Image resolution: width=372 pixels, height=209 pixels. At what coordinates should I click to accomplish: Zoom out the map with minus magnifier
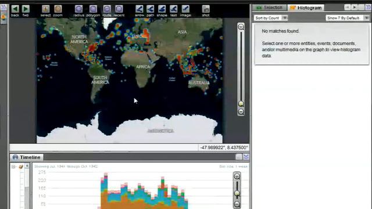pyautogui.click(x=241, y=111)
